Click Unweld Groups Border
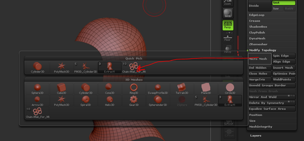This screenshot has height=141, width=304. [272, 85]
